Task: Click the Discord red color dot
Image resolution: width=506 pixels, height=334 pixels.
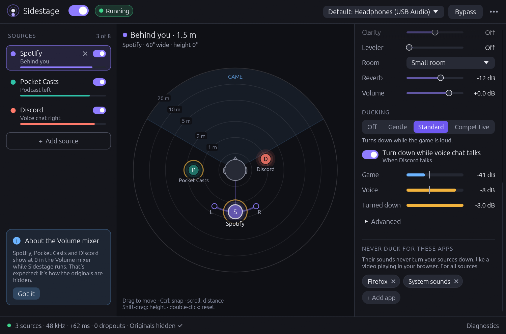Action: click(13, 110)
